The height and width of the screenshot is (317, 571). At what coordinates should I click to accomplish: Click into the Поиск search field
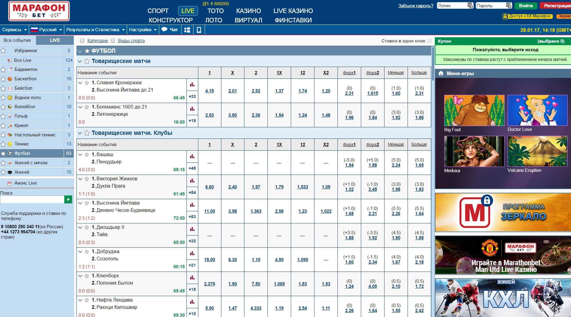32,199
